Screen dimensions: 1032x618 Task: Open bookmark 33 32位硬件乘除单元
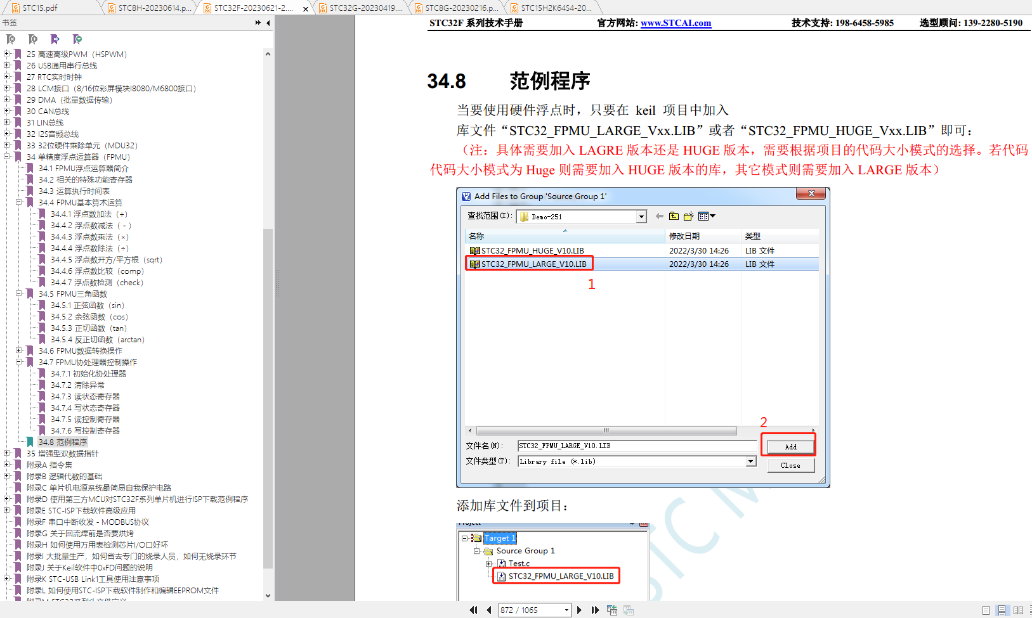coord(82,145)
